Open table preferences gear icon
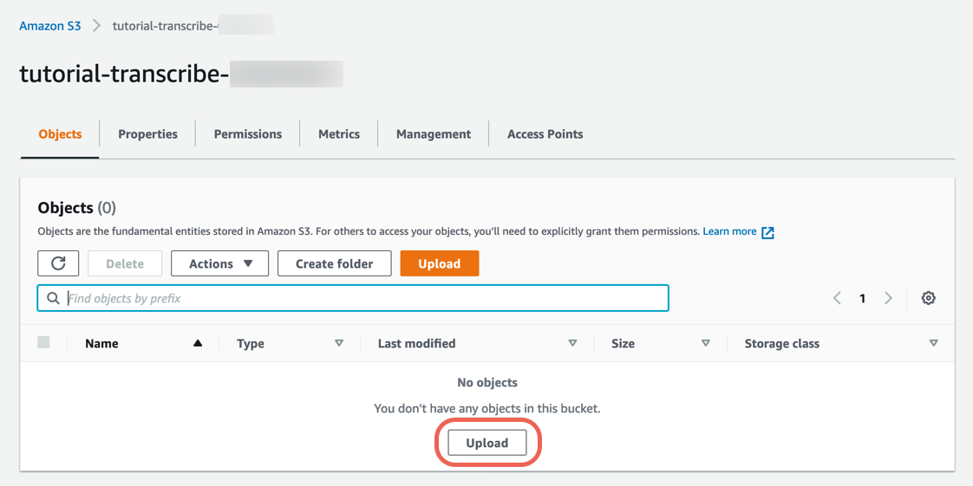 click(928, 298)
